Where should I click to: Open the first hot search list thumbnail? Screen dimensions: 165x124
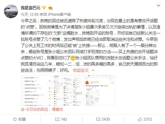tap(36, 90)
